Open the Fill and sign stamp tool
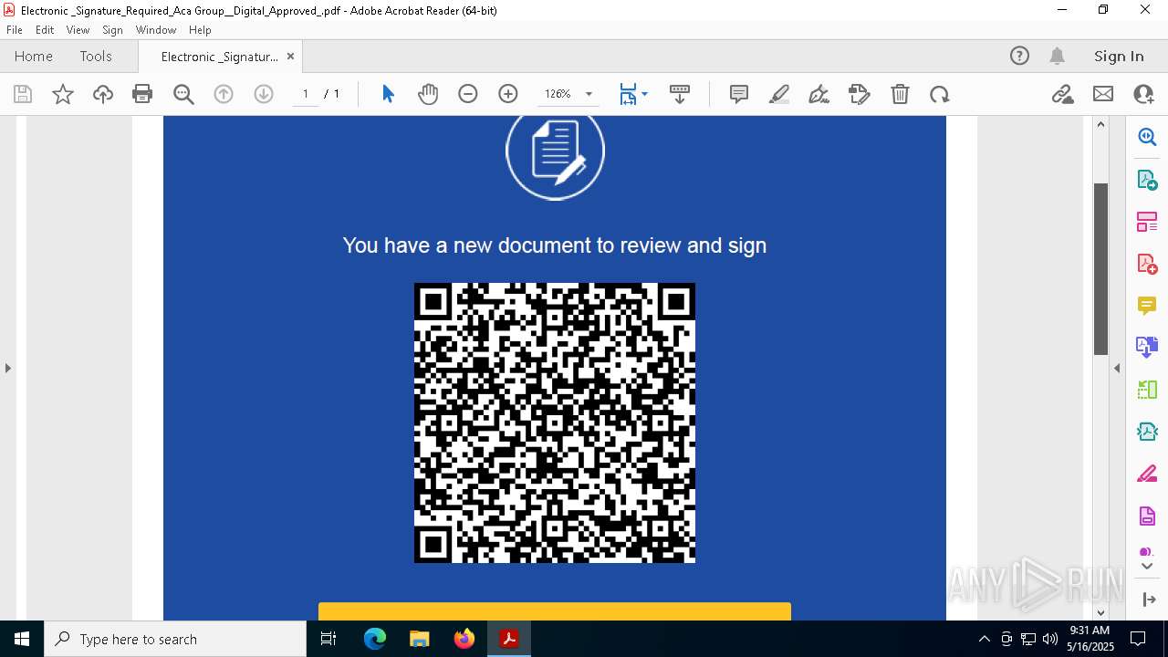Viewport: 1168px width, 657px height. click(x=860, y=94)
